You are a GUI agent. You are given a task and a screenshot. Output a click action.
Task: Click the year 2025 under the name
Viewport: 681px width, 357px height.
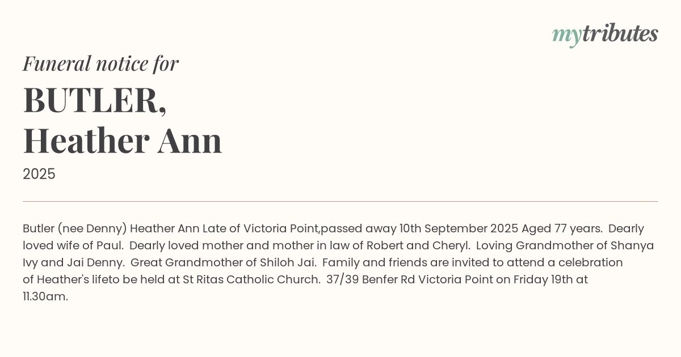pyautogui.click(x=39, y=174)
